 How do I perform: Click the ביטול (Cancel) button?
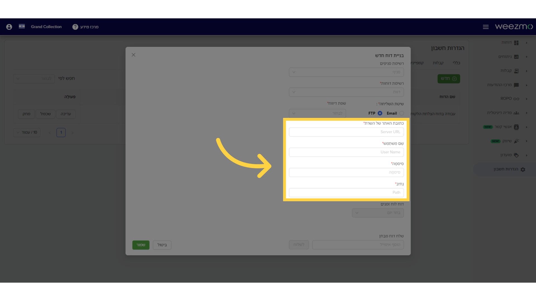[162, 244]
